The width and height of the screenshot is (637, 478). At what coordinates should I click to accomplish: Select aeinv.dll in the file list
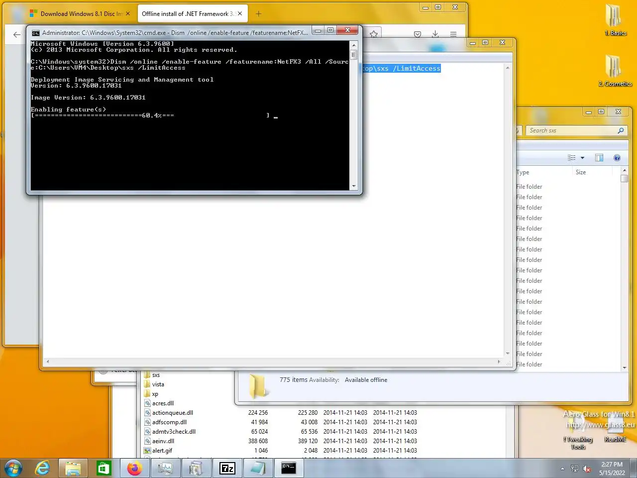point(163,441)
